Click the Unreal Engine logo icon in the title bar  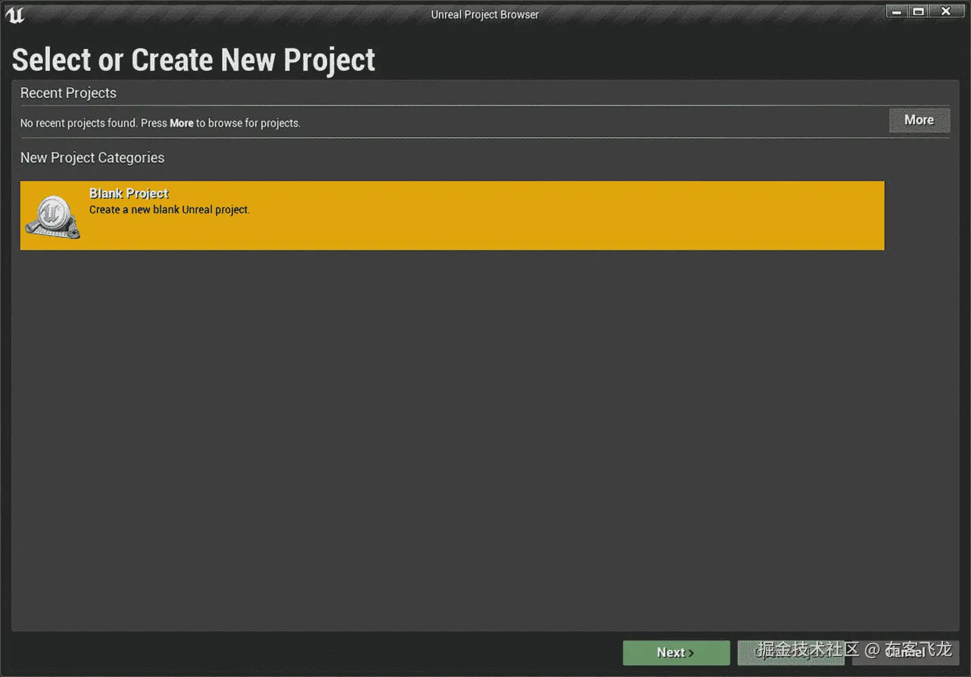click(x=14, y=14)
